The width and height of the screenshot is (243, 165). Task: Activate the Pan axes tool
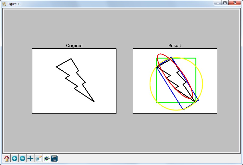[30, 158]
